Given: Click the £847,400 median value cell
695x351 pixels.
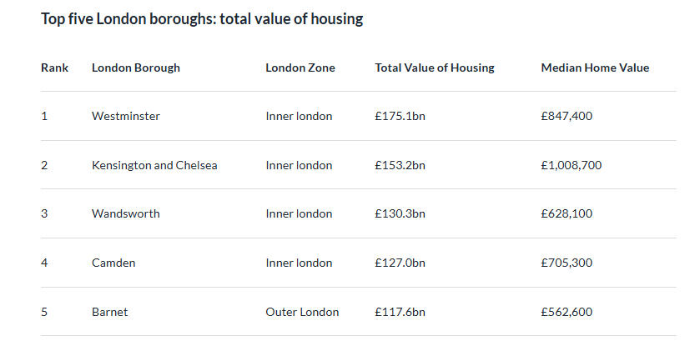Looking at the screenshot, I should [567, 116].
